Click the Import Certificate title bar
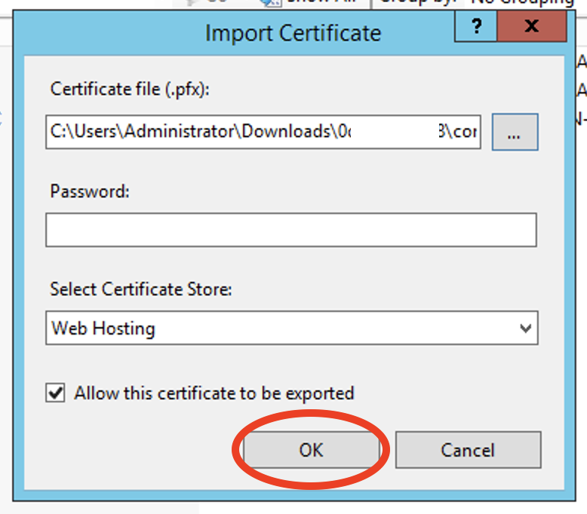587x514 pixels. point(293,33)
